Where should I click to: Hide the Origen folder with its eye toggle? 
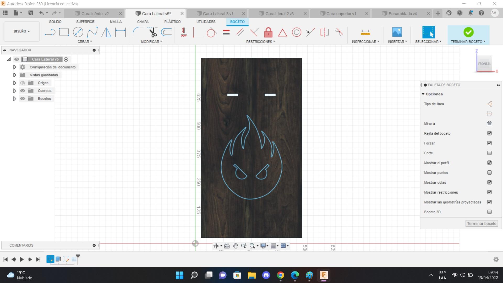[x=23, y=83]
